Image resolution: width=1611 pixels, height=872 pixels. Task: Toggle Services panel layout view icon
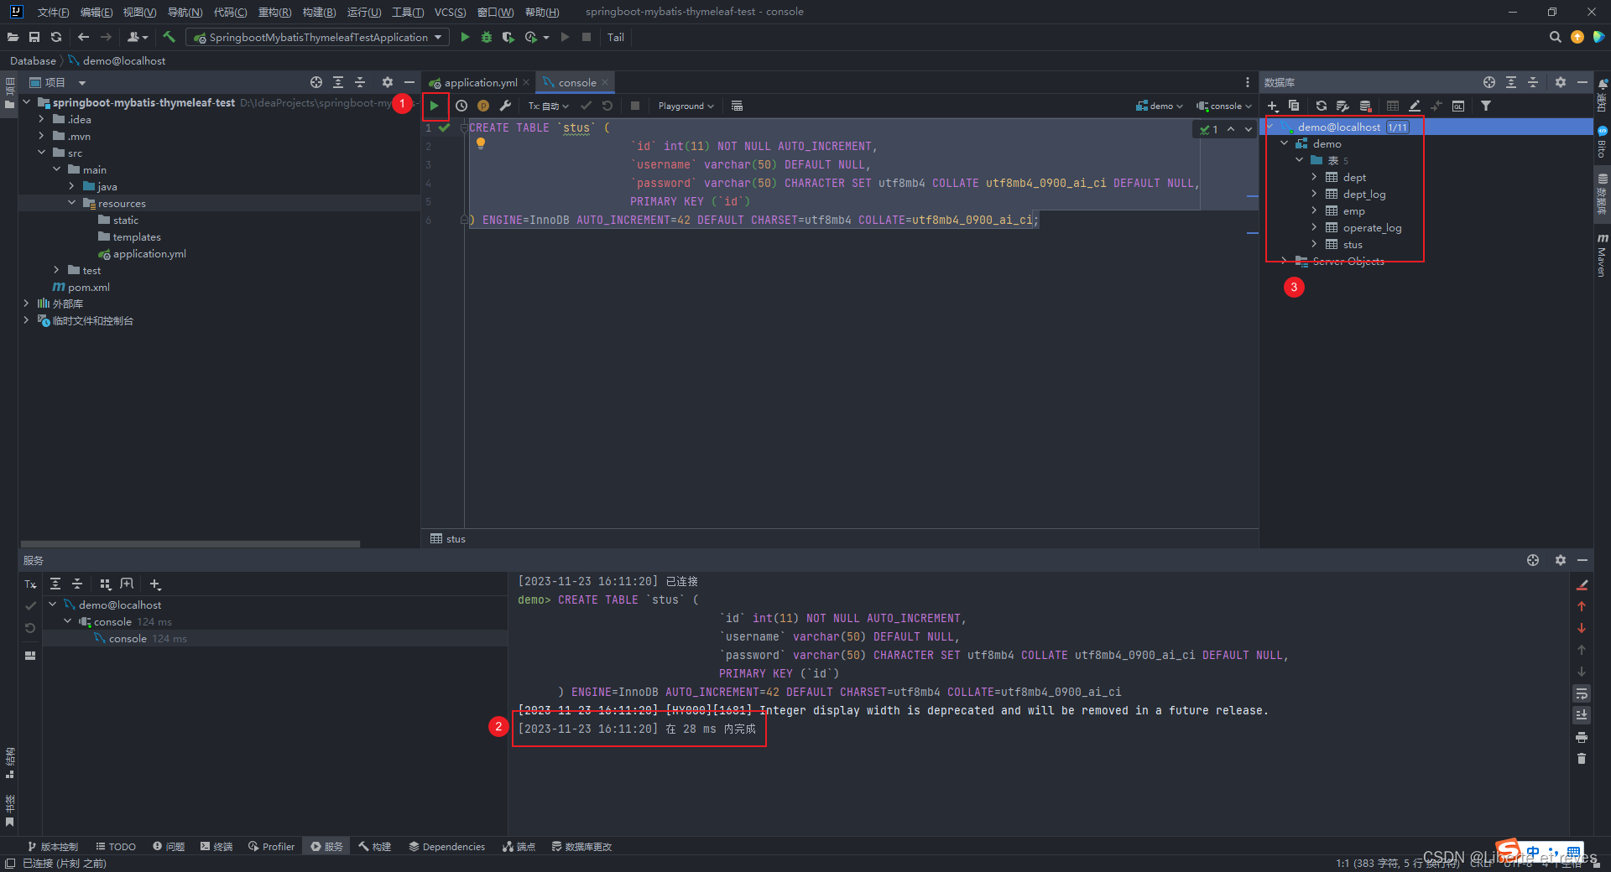click(x=30, y=656)
